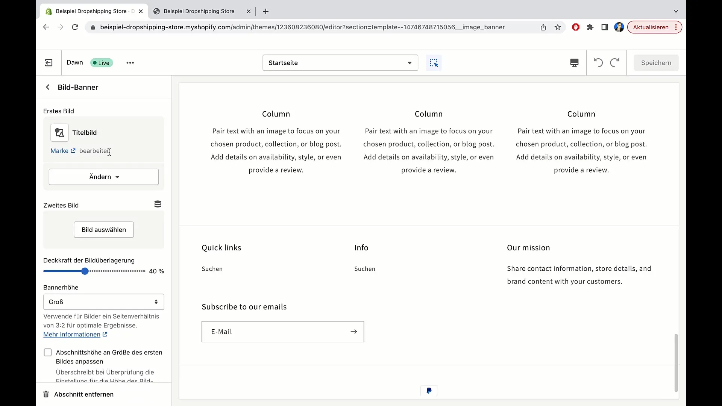The height and width of the screenshot is (406, 722).
Task: Click Suchen link under Quick links
Action: click(212, 269)
